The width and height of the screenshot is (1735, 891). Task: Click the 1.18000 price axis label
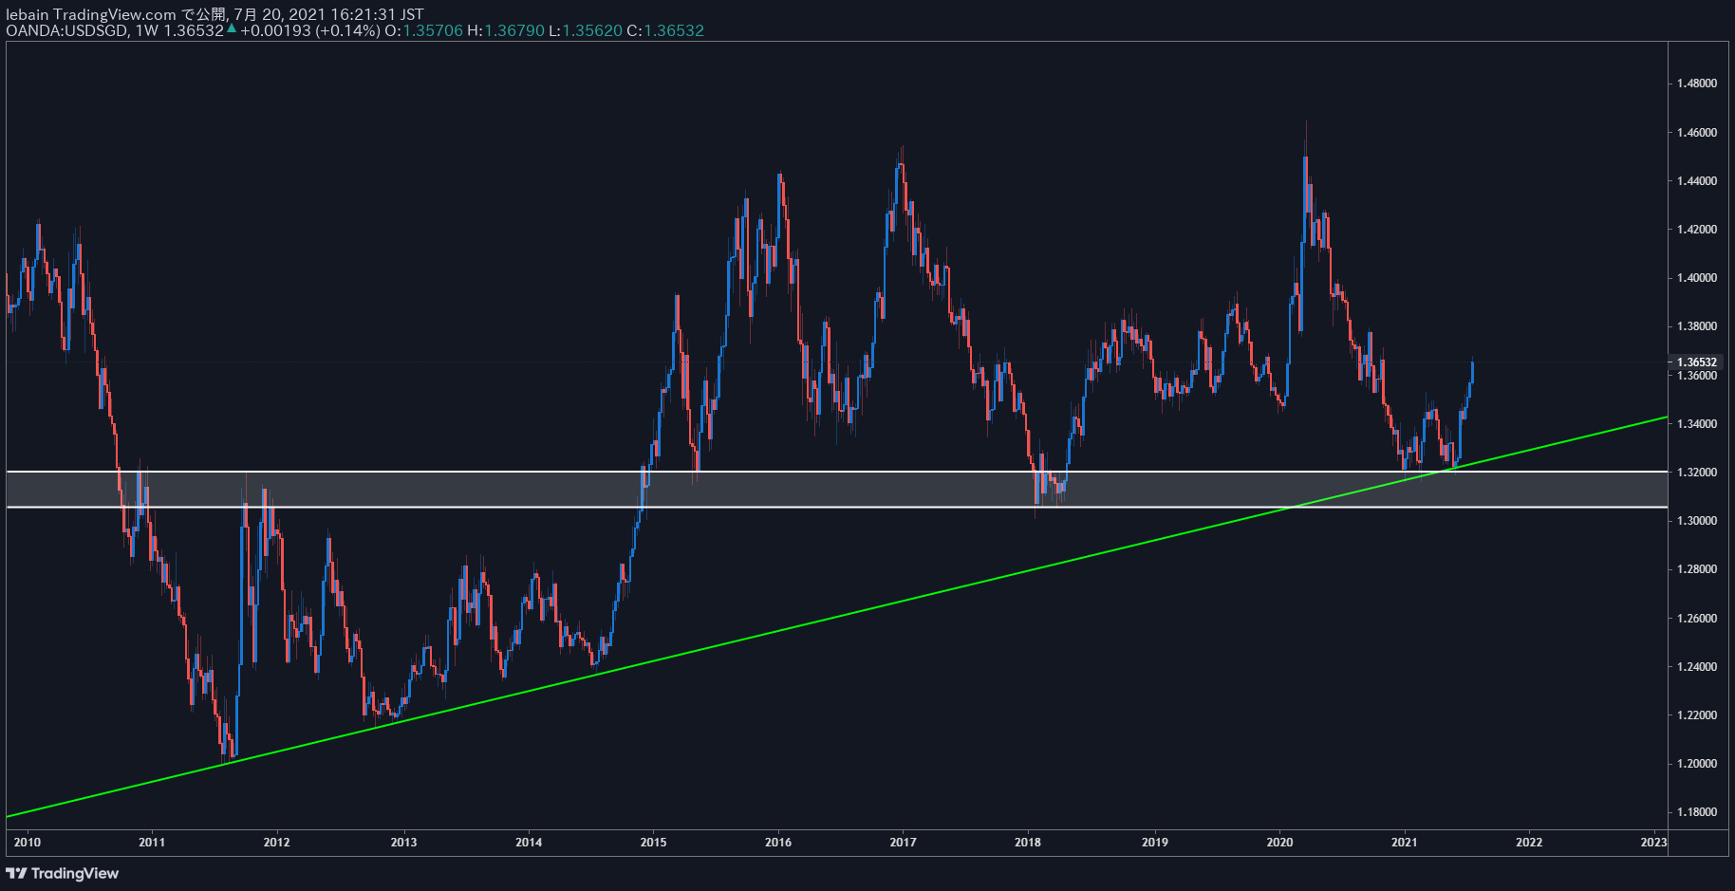click(x=1696, y=812)
